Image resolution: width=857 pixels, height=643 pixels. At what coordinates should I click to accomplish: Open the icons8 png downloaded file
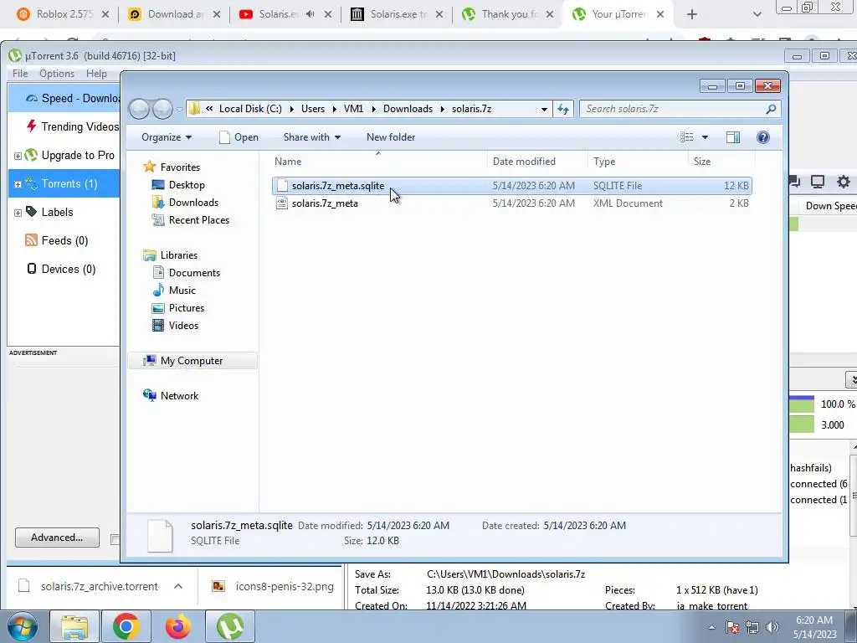(x=274, y=586)
